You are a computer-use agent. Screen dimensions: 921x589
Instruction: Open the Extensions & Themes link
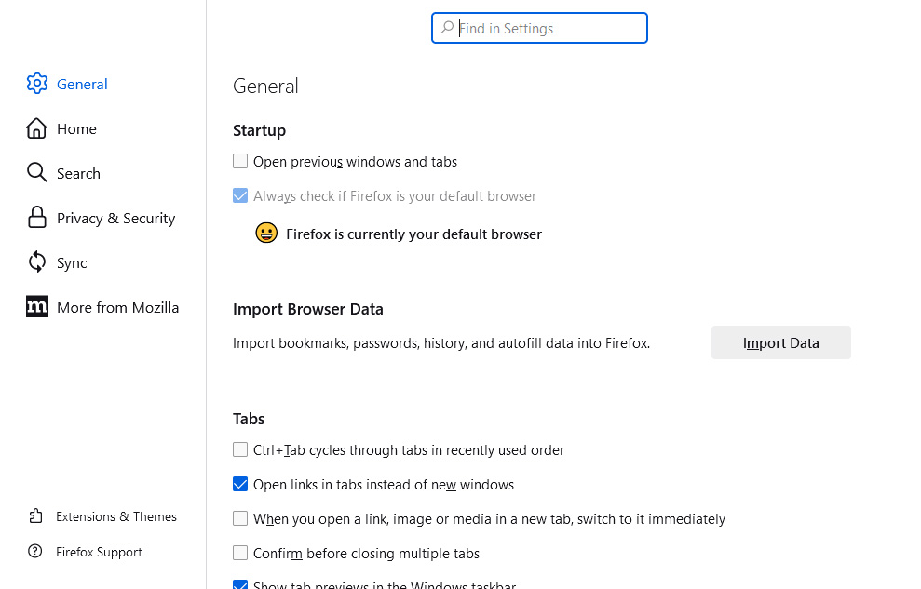coord(102,516)
